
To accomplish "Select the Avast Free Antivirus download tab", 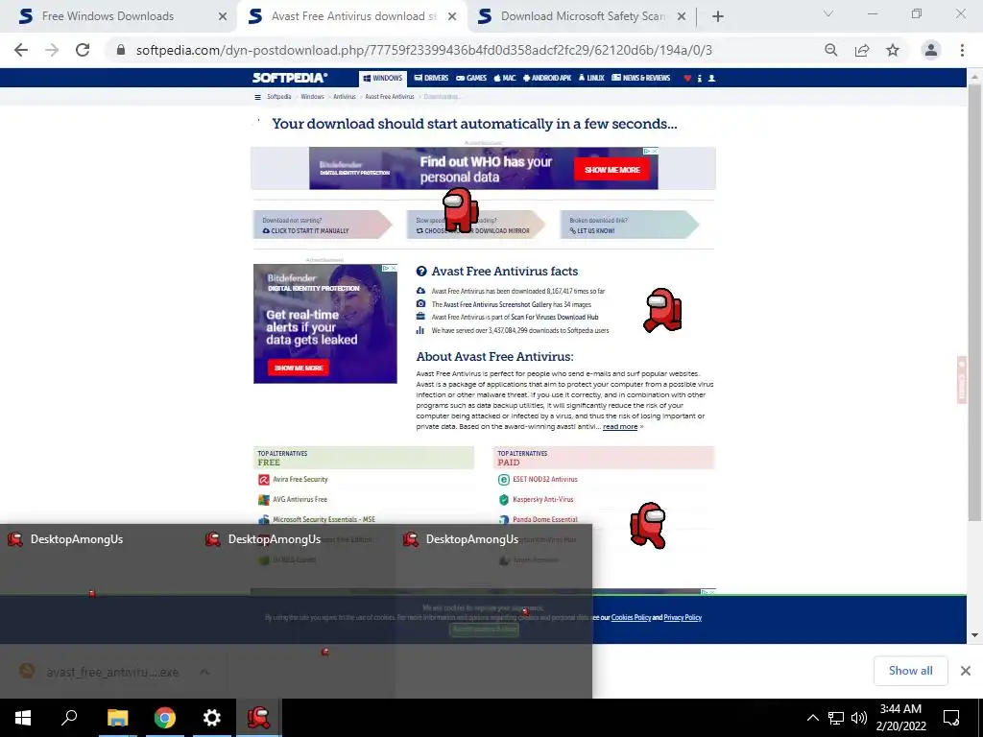I will pyautogui.click(x=354, y=16).
